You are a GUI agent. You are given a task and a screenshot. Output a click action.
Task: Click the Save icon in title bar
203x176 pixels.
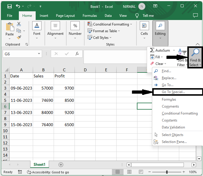coord(10,6)
